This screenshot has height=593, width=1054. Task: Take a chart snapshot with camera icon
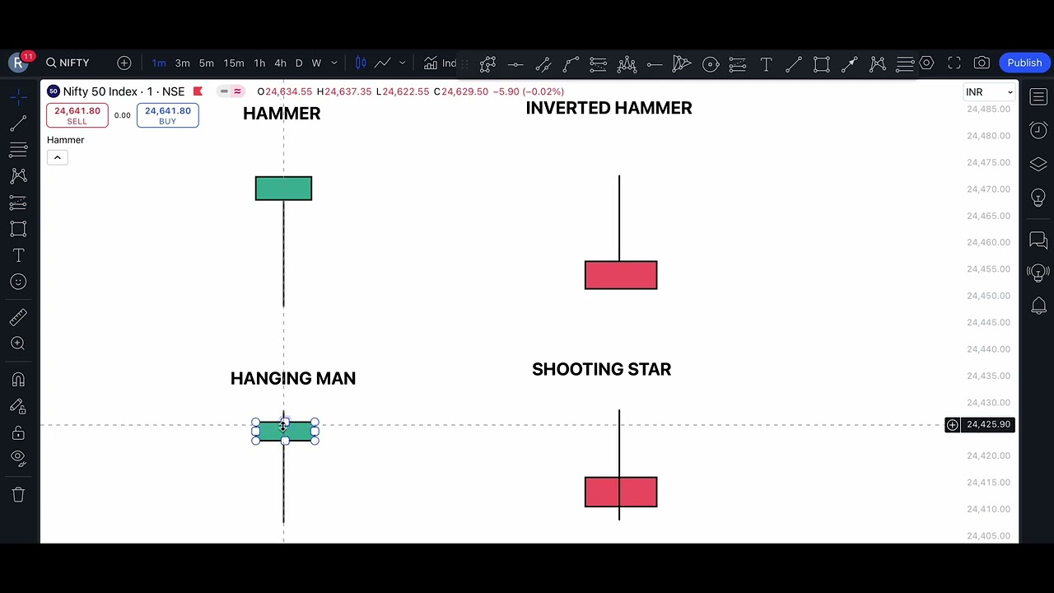(x=982, y=63)
